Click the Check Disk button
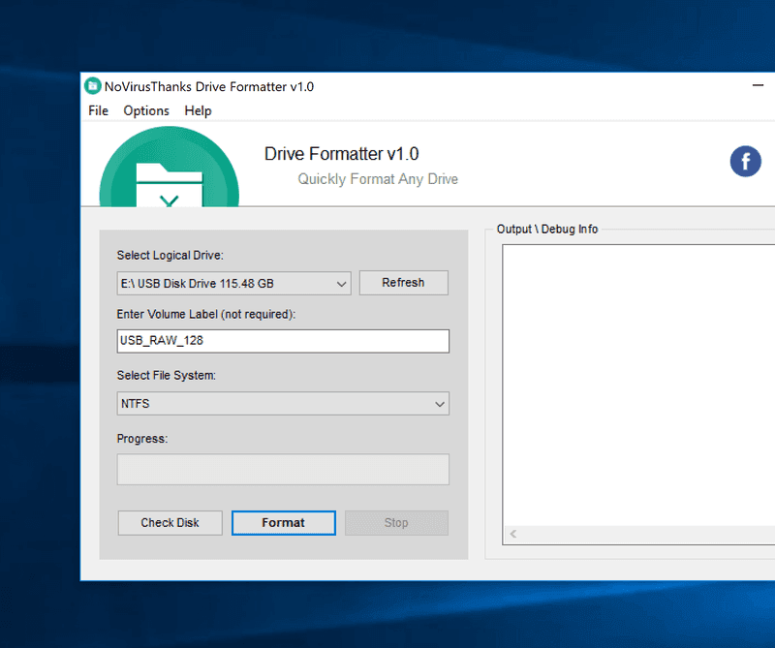Viewport: 775px width, 648px height. point(170,523)
